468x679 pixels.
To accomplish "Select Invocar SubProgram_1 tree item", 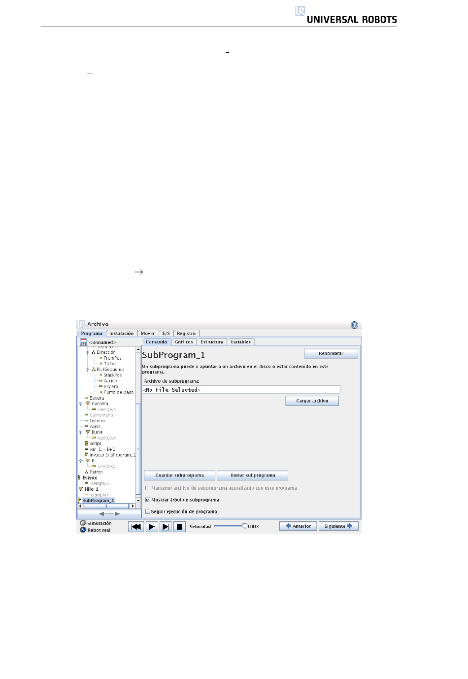I will point(112,455).
